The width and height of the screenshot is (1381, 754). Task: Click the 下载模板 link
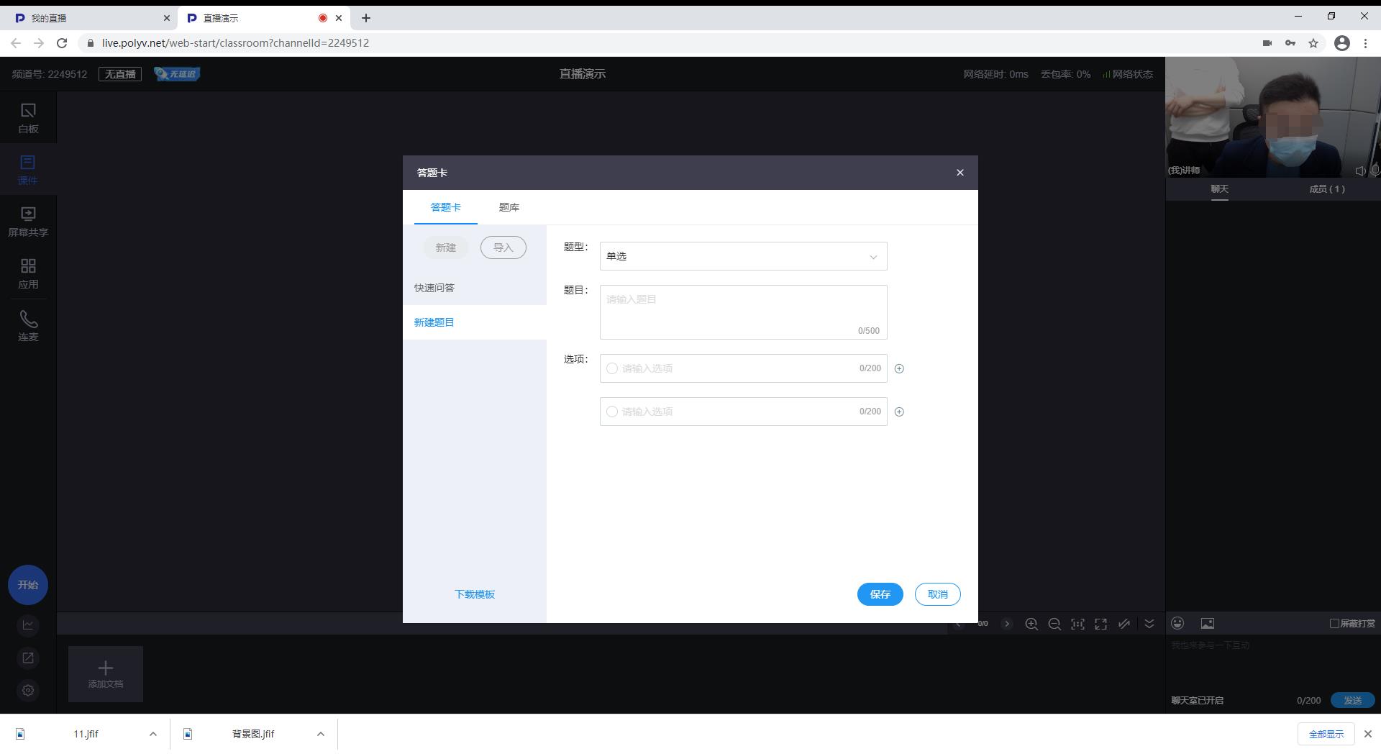[474, 594]
